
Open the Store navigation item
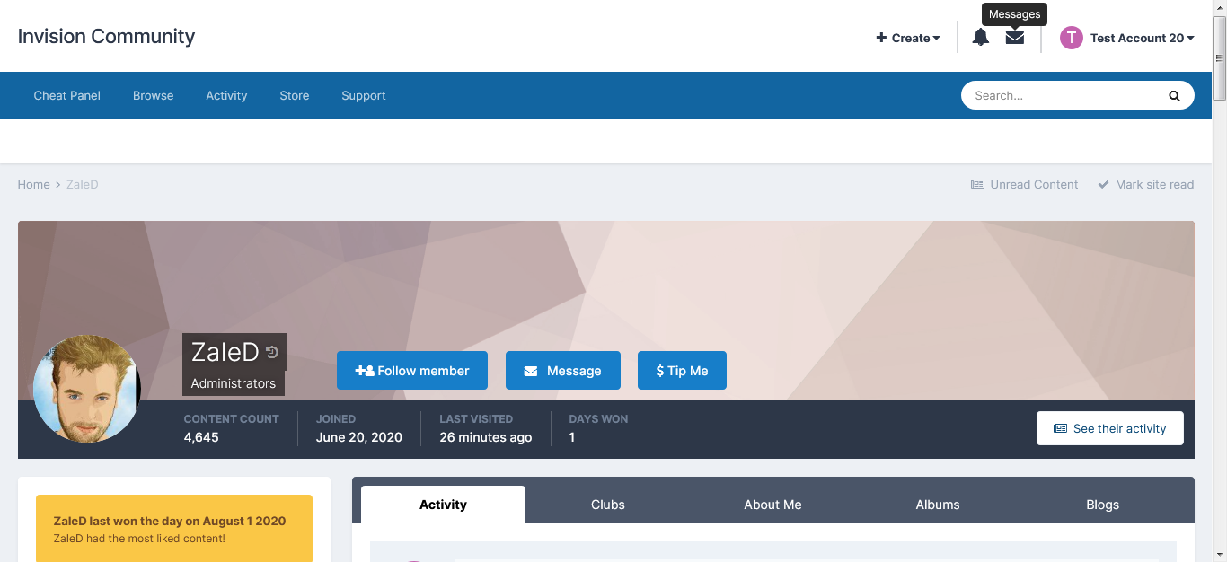coord(295,95)
